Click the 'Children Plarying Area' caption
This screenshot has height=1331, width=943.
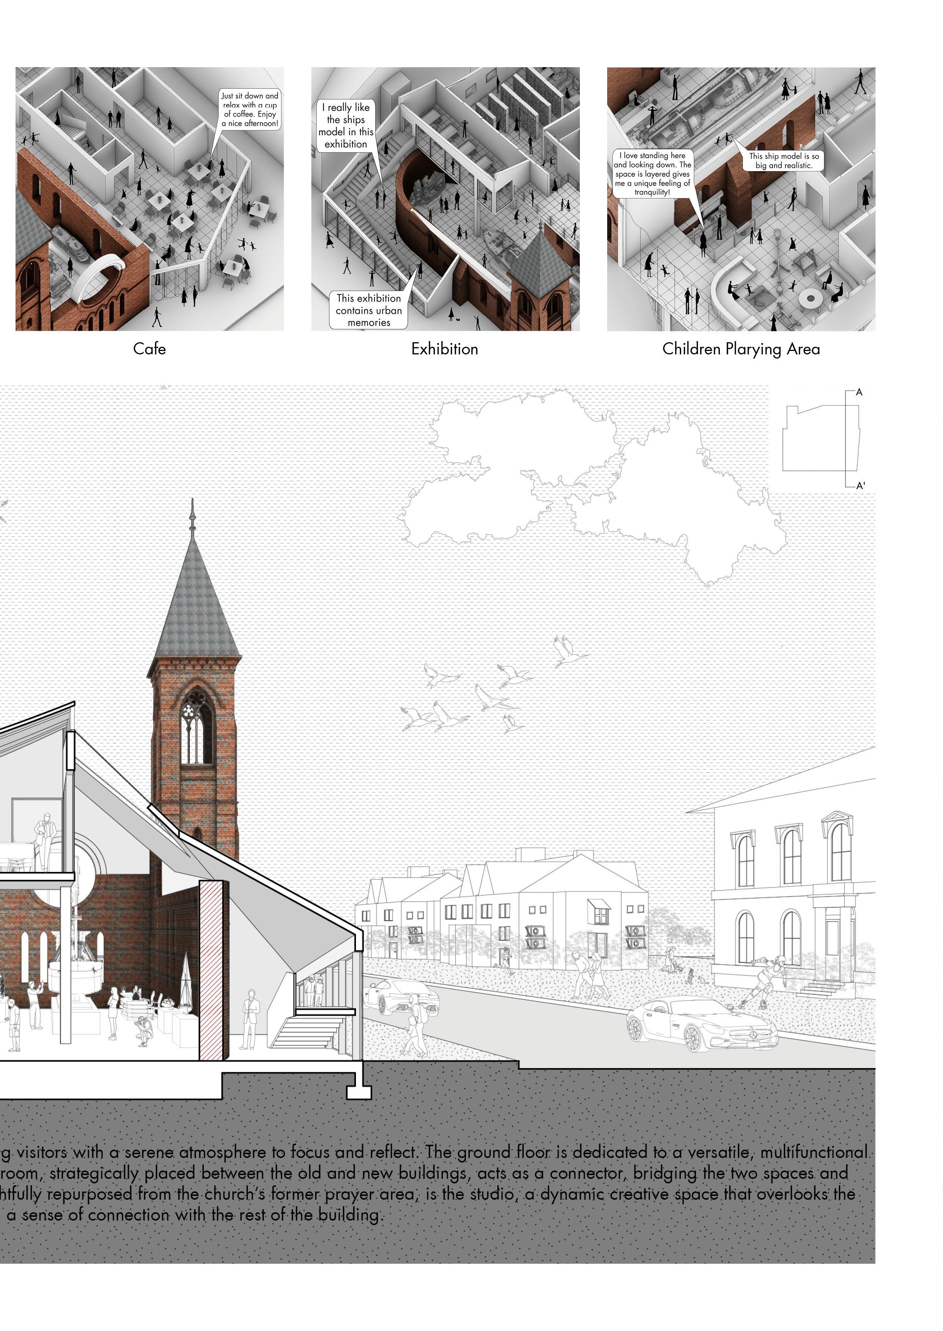tap(741, 349)
